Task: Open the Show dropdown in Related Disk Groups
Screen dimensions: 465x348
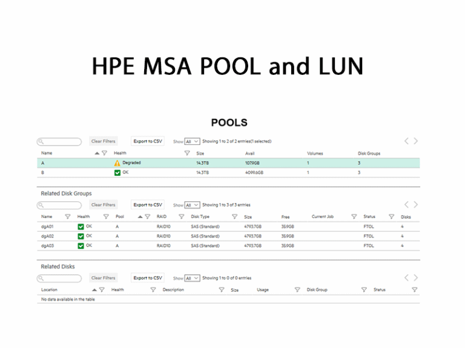Action: (x=192, y=205)
